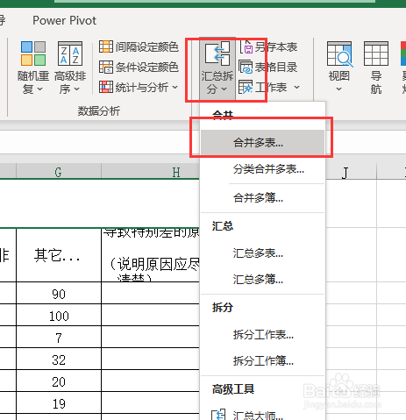The image size is (406, 420).
Task: Click the 视图 magnifier table icon
Action: (x=339, y=53)
